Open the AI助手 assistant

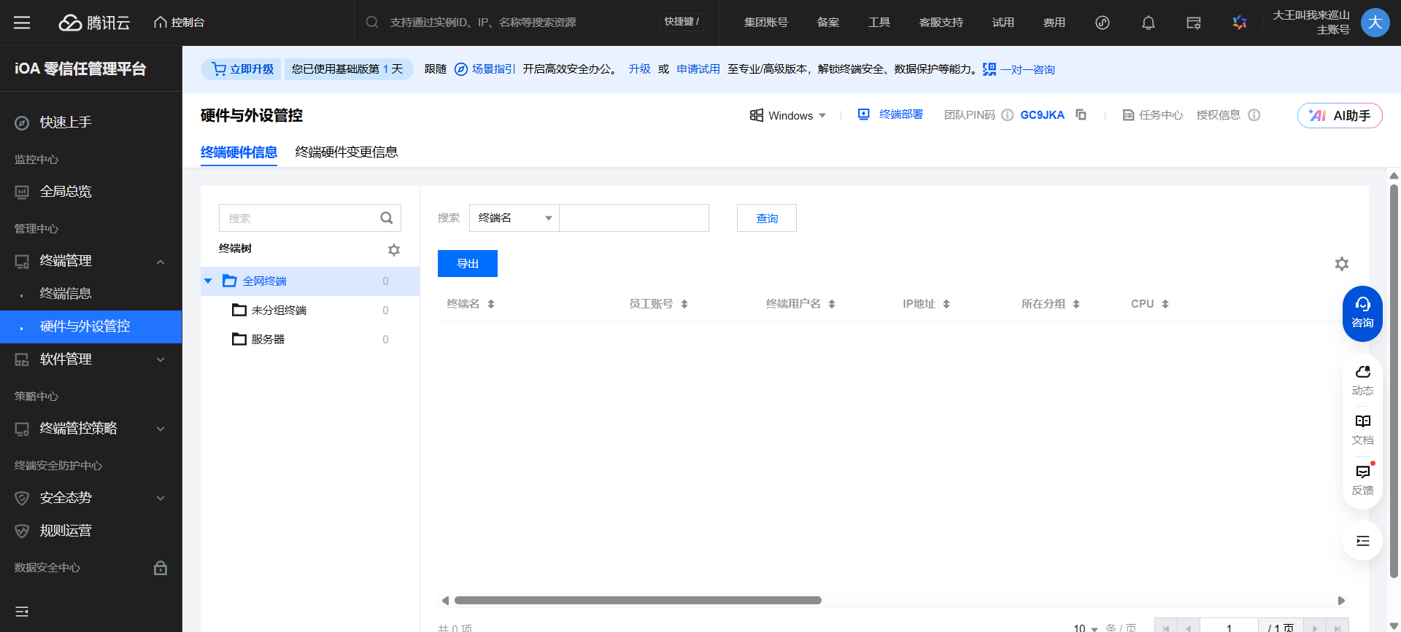point(1340,115)
